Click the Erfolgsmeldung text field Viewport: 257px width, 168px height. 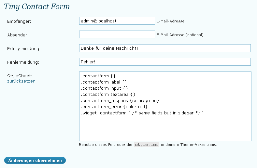[x=165, y=48]
